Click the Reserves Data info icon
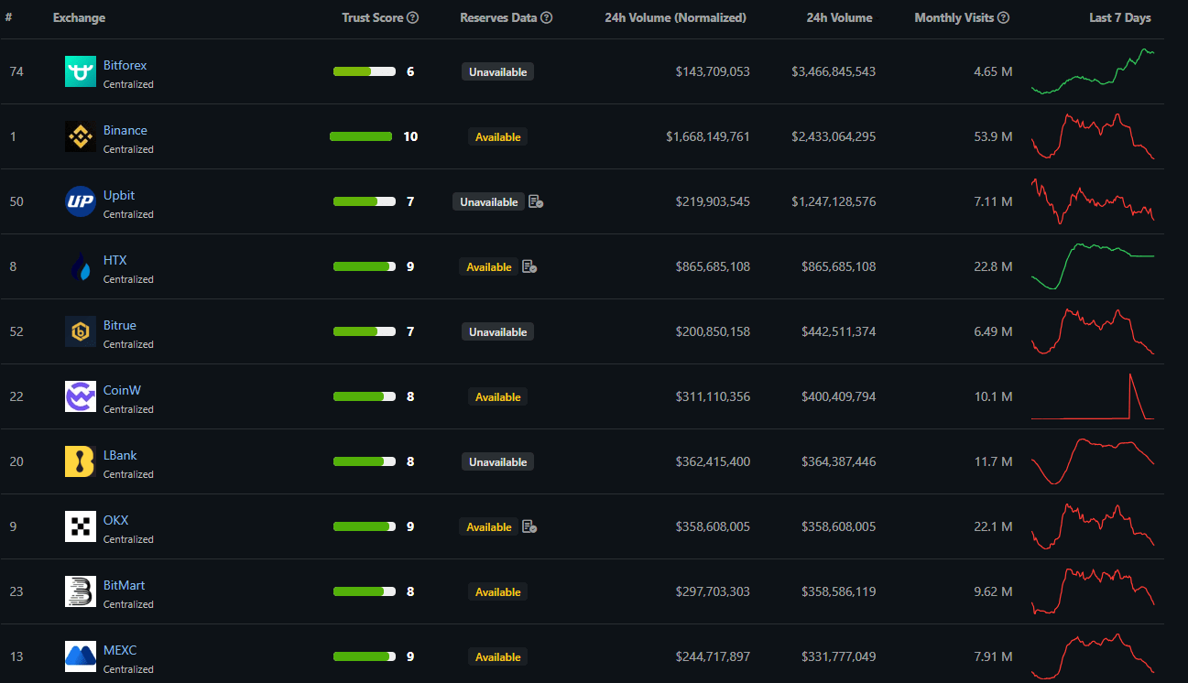Viewport: 1188px width, 683px height. pyautogui.click(x=547, y=17)
